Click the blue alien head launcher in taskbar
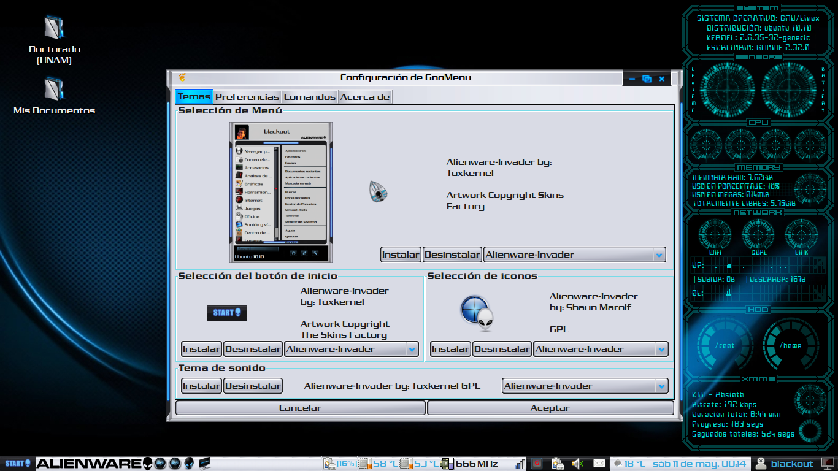The height and width of the screenshot is (471, 838). (189, 464)
